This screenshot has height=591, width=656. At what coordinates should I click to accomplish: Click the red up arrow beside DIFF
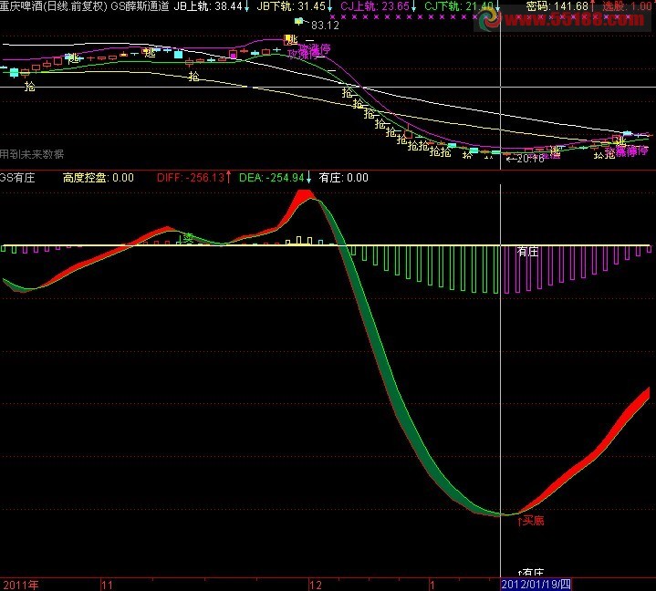(x=228, y=177)
